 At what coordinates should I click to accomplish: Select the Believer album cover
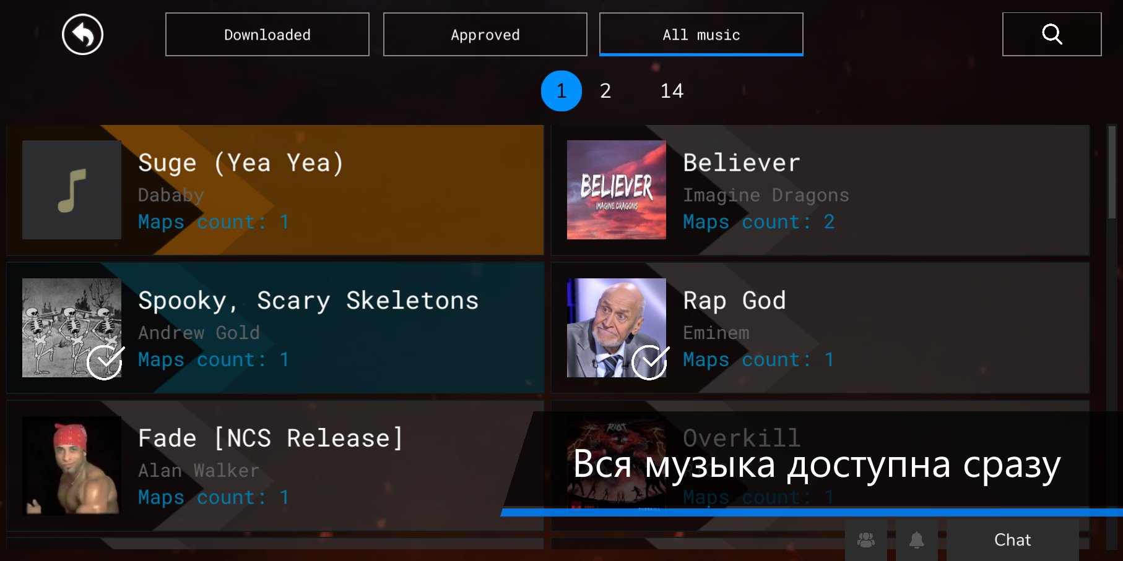click(x=617, y=190)
